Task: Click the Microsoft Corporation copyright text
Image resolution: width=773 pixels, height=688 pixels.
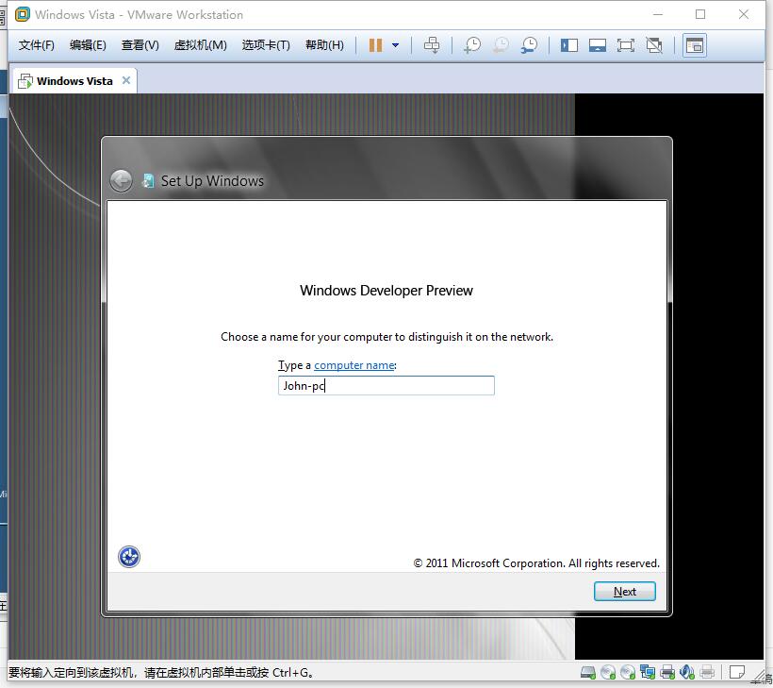Action: [536, 563]
